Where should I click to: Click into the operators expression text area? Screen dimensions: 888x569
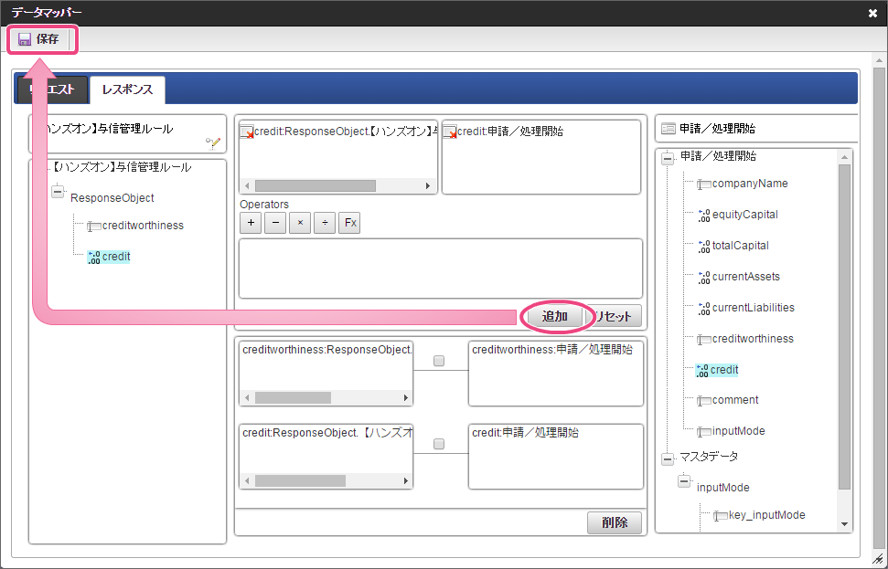[441, 269]
